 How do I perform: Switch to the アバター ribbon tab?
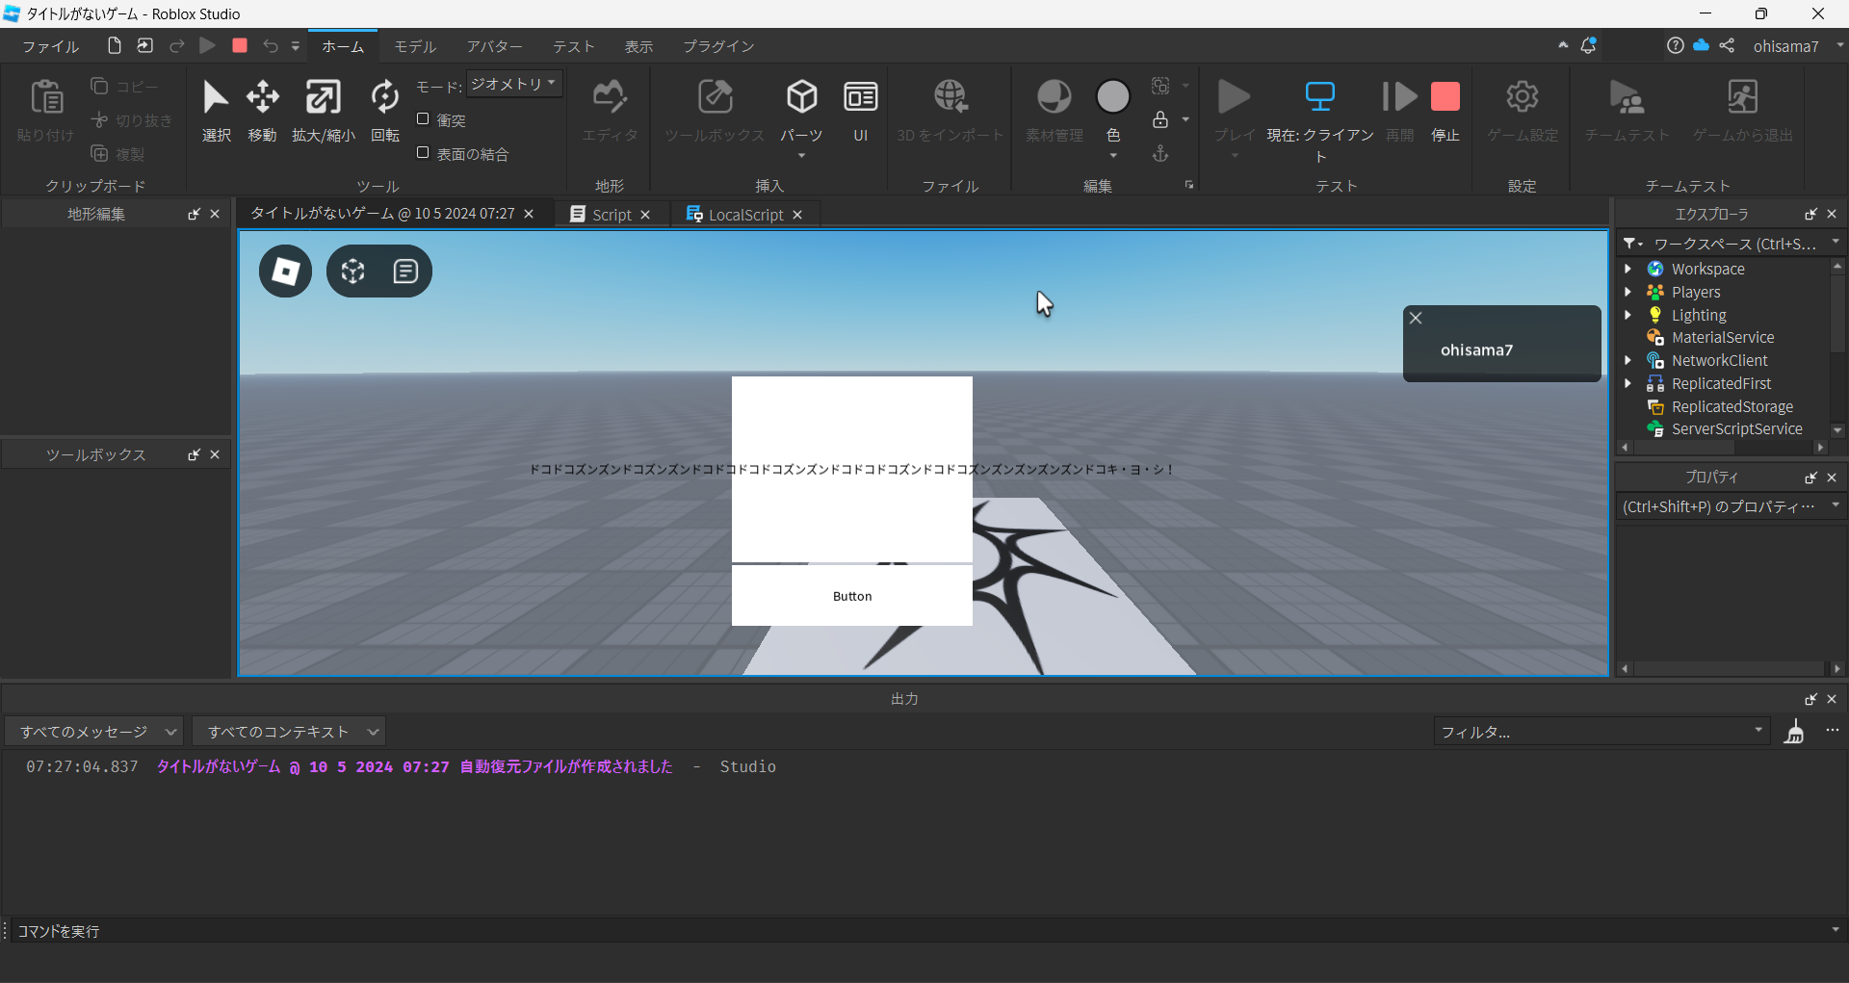[494, 46]
